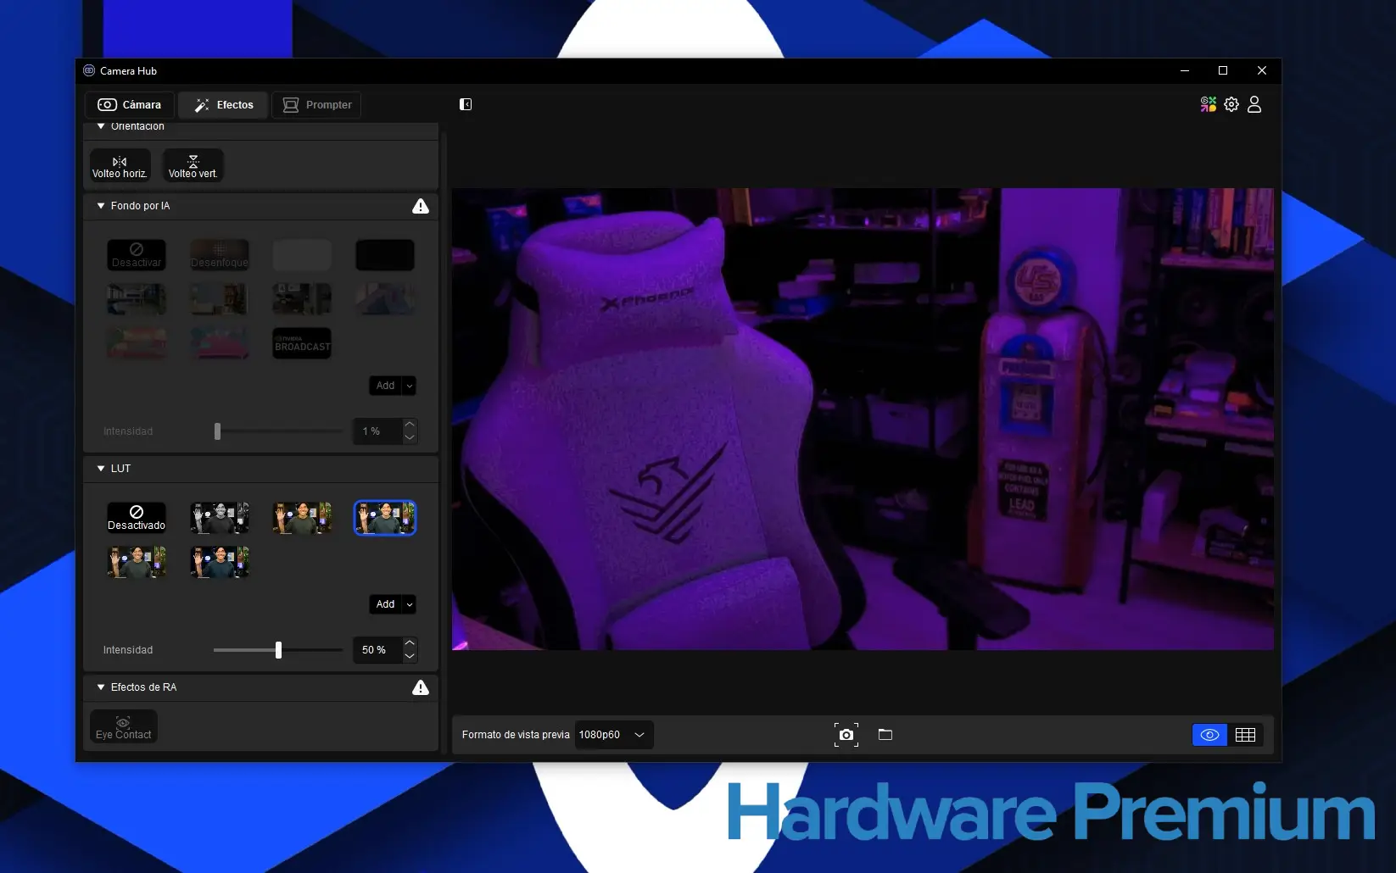Toggle the sidebar panel icon
Viewport: 1396px width, 873px height.
466,104
